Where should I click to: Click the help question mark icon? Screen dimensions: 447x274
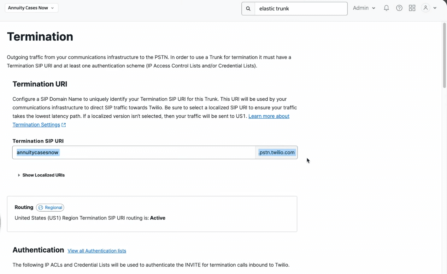pos(399,8)
